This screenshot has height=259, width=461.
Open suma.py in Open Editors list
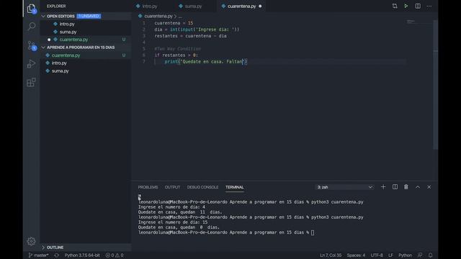[x=68, y=32]
